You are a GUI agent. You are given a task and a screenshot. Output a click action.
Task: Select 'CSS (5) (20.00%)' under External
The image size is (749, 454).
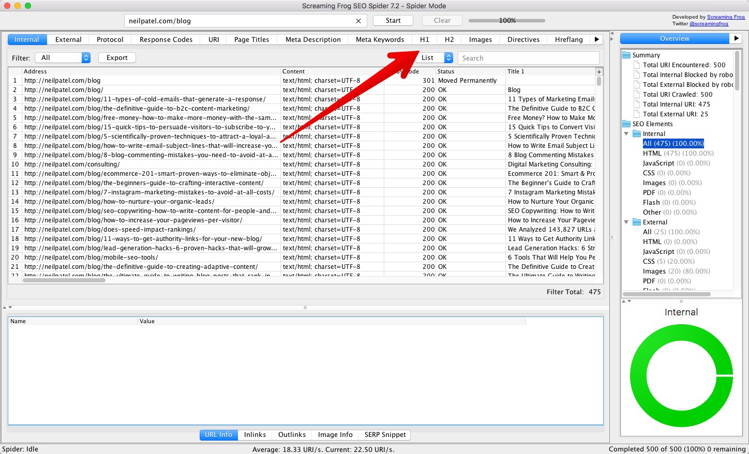pyautogui.click(x=669, y=261)
